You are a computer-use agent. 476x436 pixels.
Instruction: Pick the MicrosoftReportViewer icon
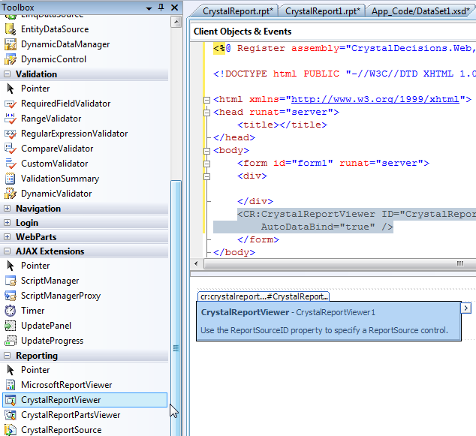(10, 385)
